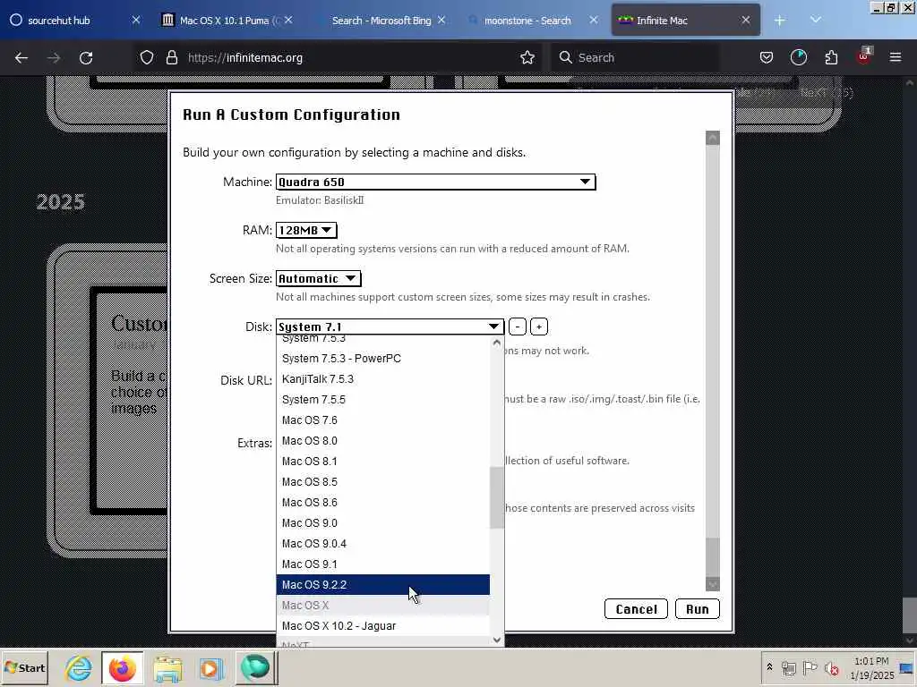Click scroll-down arrow of disk list
Screen dimensions: 917x687
point(496,640)
